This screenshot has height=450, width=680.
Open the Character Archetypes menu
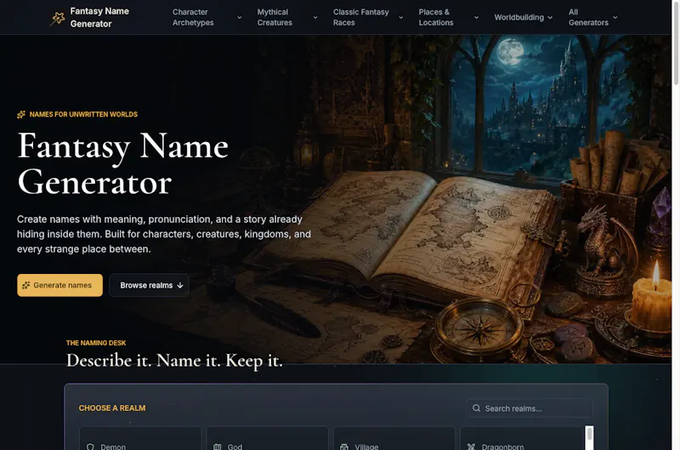[x=207, y=17]
